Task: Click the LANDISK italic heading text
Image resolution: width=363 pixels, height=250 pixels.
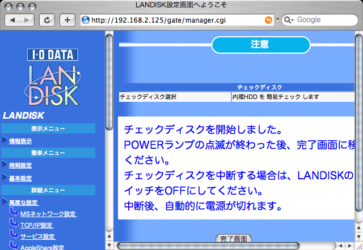Action: [23, 115]
